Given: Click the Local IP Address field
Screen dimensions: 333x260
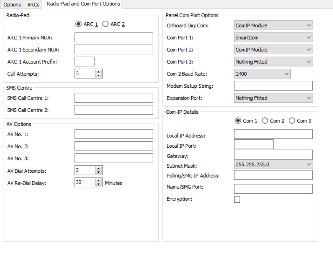Looking at the screenshot, I should (x=273, y=134).
